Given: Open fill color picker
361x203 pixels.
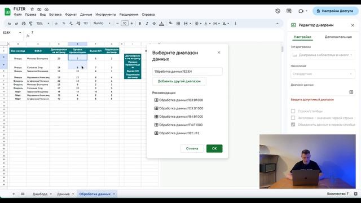Looking at the screenshot, I should [x=170, y=23].
